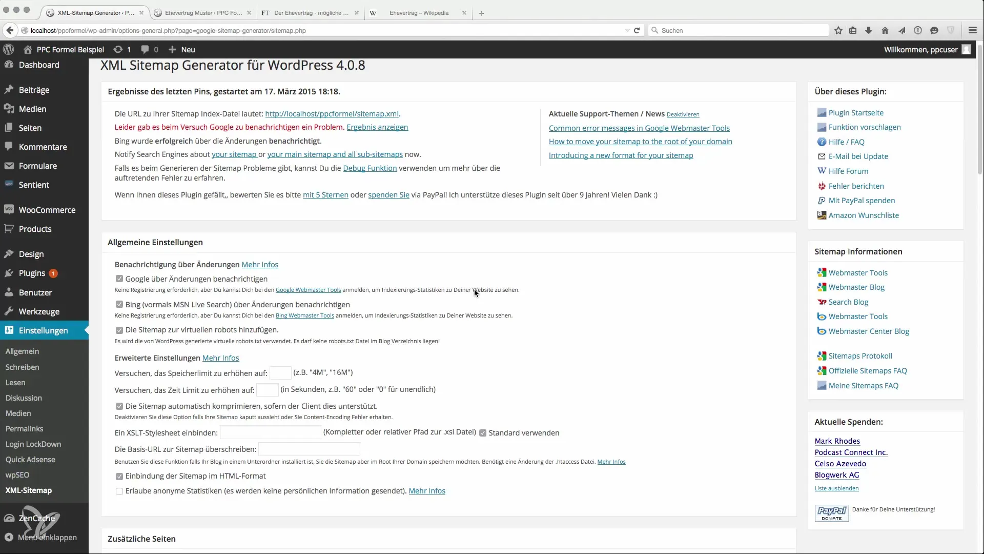The width and height of the screenshot is (984, 554).
Task: Go back with the browser back arrow
Action: click(10, 30)
